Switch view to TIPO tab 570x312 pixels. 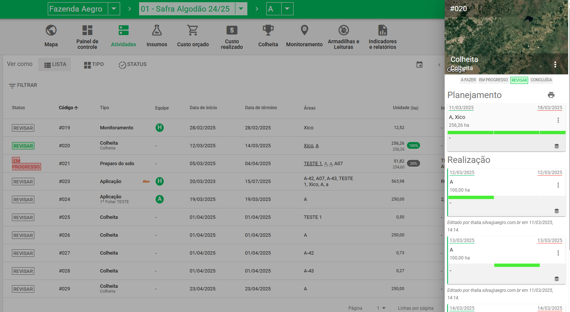point(94,64)
